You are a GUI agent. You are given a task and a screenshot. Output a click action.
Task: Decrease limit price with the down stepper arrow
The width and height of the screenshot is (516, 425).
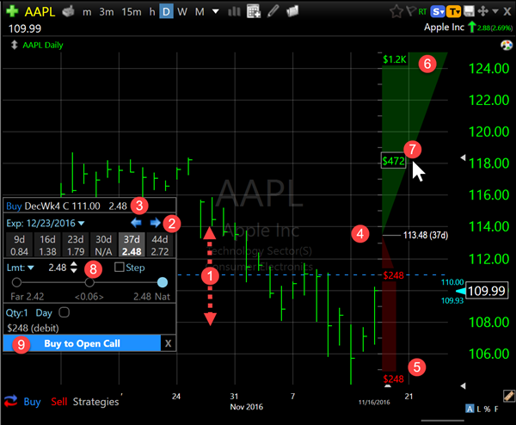(74, 270)
